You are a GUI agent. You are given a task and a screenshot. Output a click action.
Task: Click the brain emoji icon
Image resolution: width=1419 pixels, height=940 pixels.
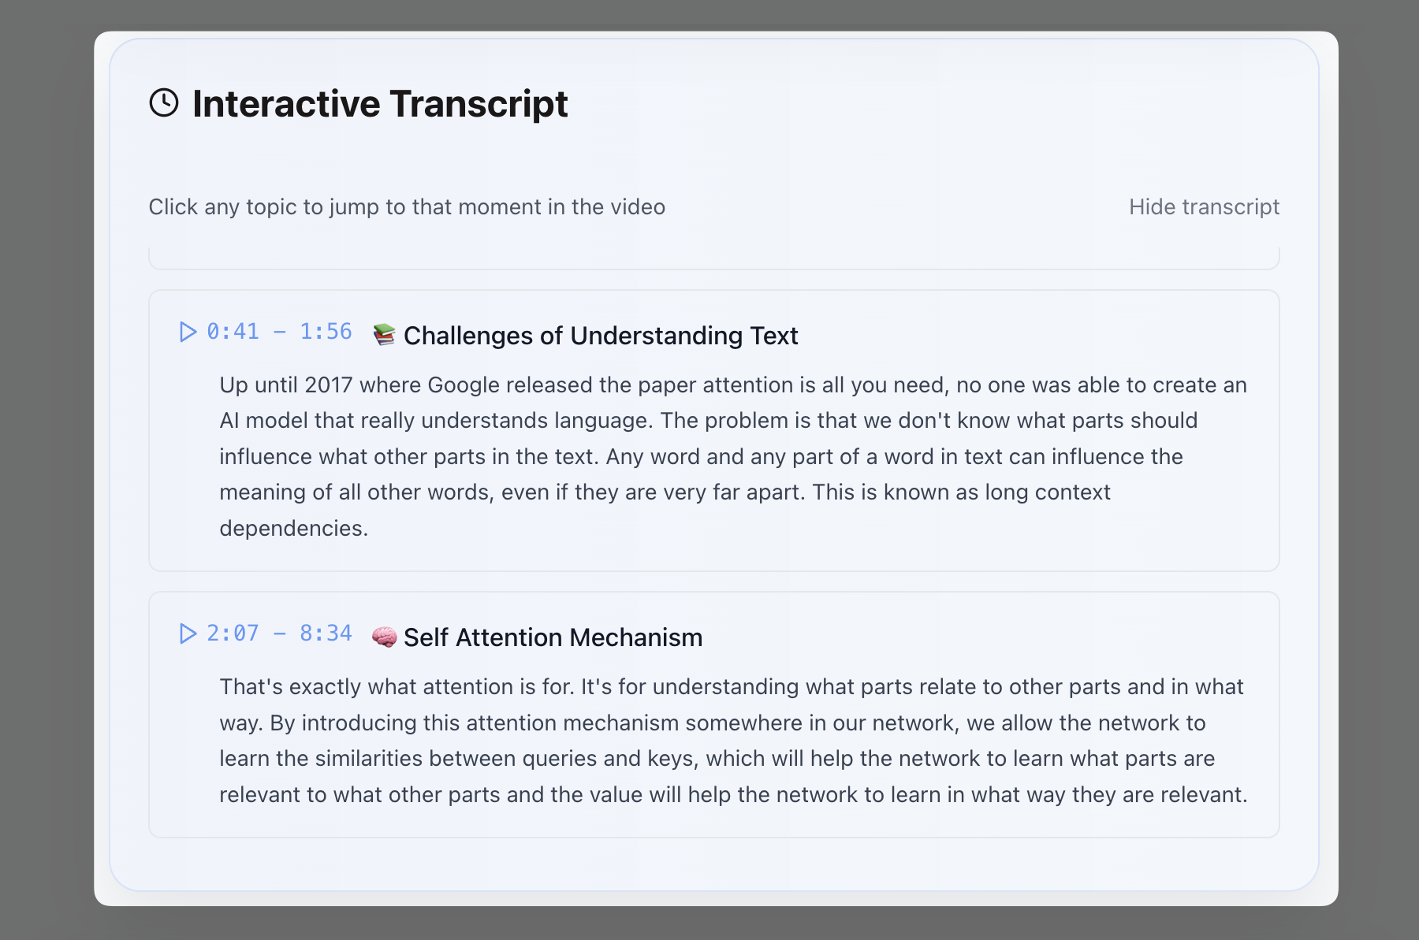(384, 637)
